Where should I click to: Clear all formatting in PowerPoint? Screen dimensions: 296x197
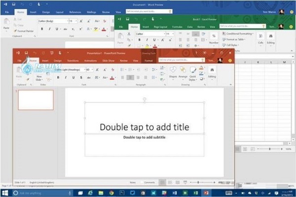coord(112,70)
